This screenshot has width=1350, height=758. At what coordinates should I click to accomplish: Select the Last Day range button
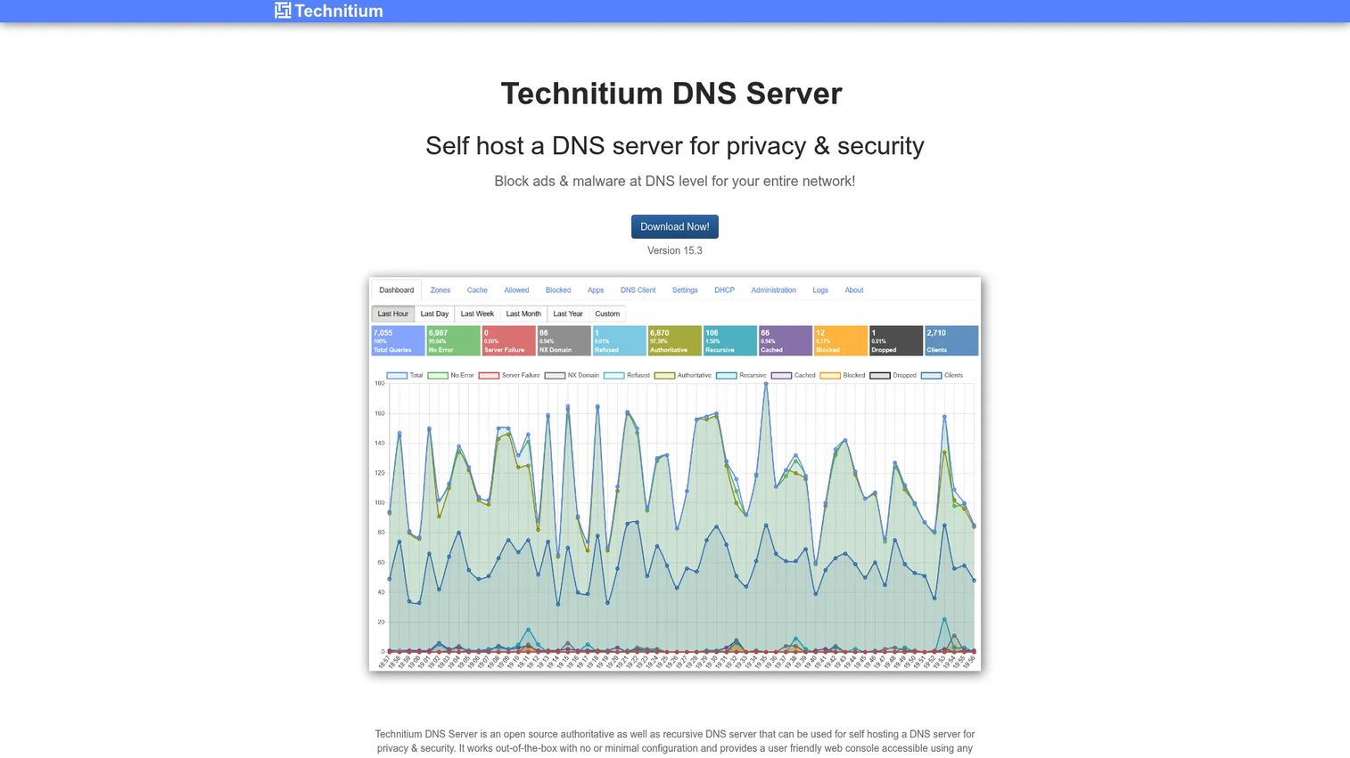click(x=434, y=314)
